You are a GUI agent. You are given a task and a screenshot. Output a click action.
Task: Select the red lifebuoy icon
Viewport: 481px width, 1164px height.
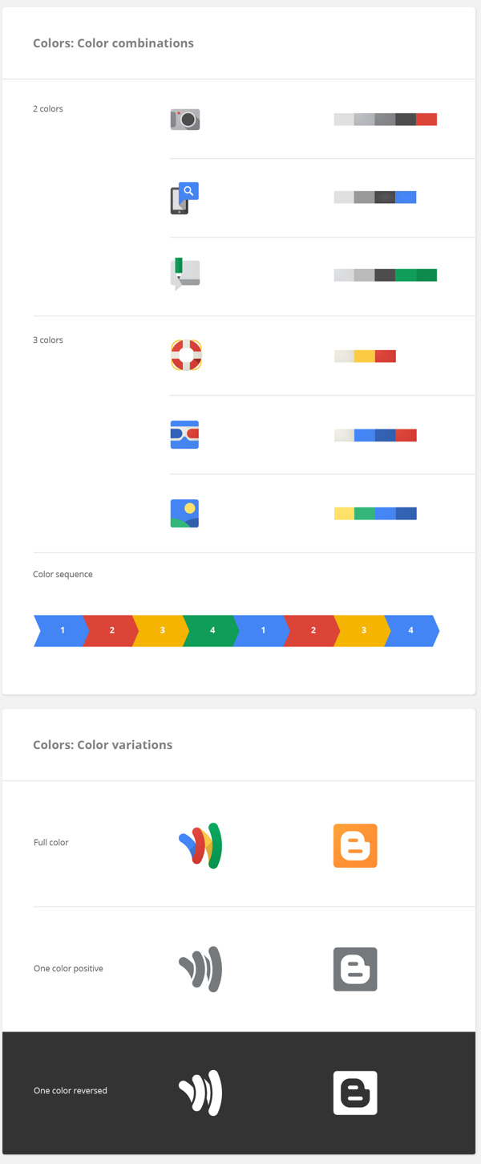(x=186, y=356)
